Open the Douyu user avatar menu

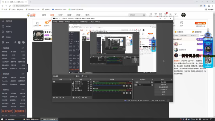click(x=183, y=15)
